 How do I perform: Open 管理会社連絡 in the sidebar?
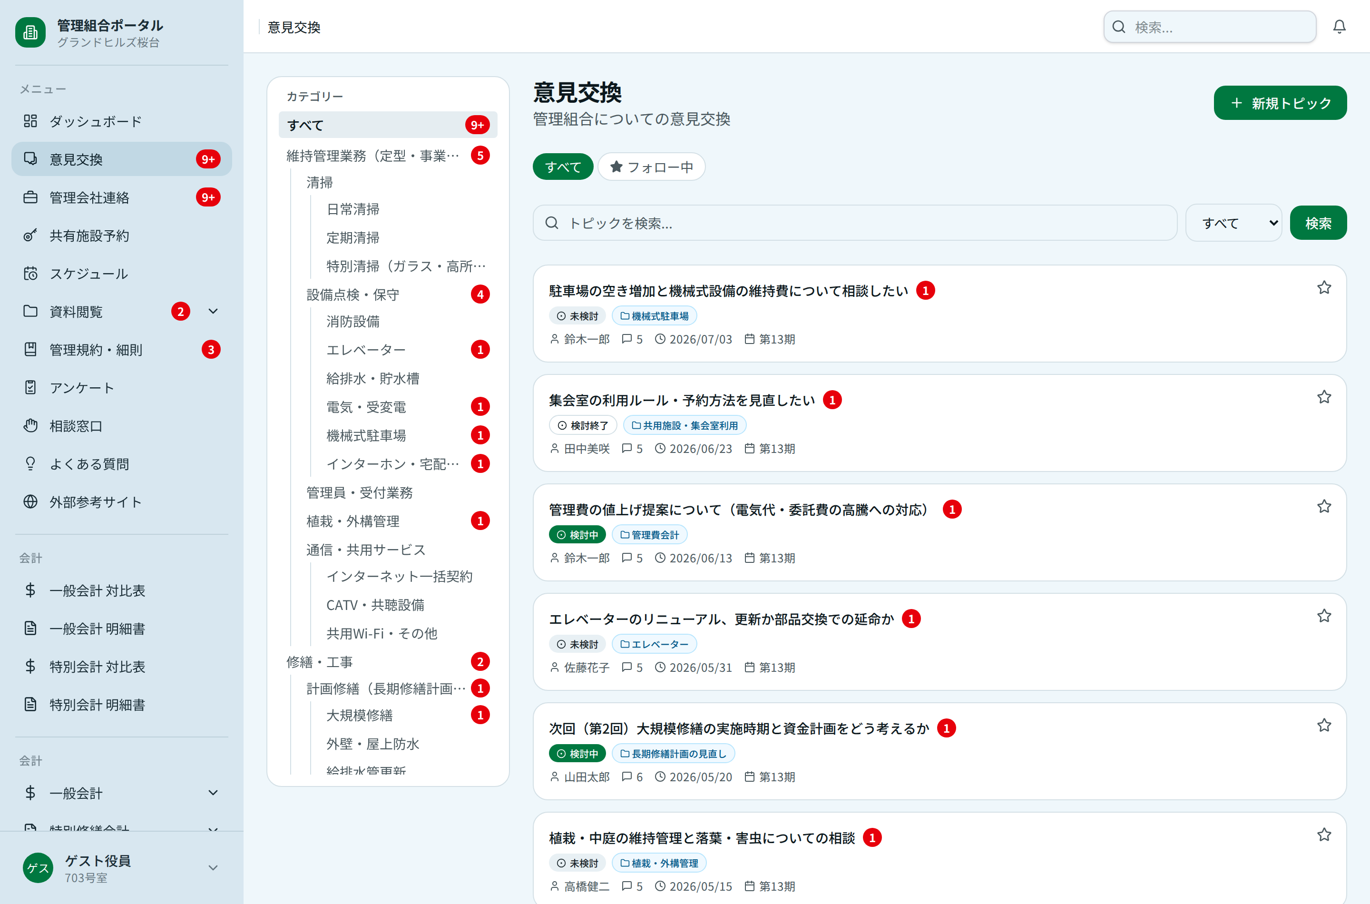click(122, 197)
